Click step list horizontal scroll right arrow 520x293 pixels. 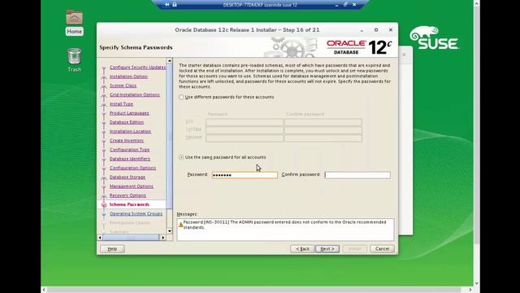tap(162, 238)
